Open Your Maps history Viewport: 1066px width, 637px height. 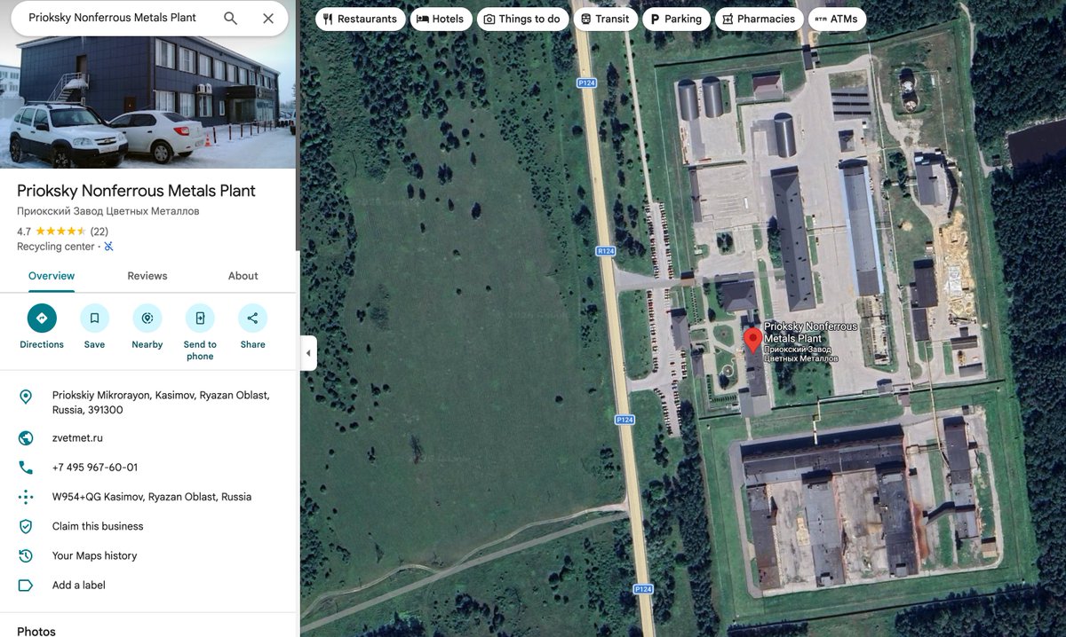click(95, 555)
